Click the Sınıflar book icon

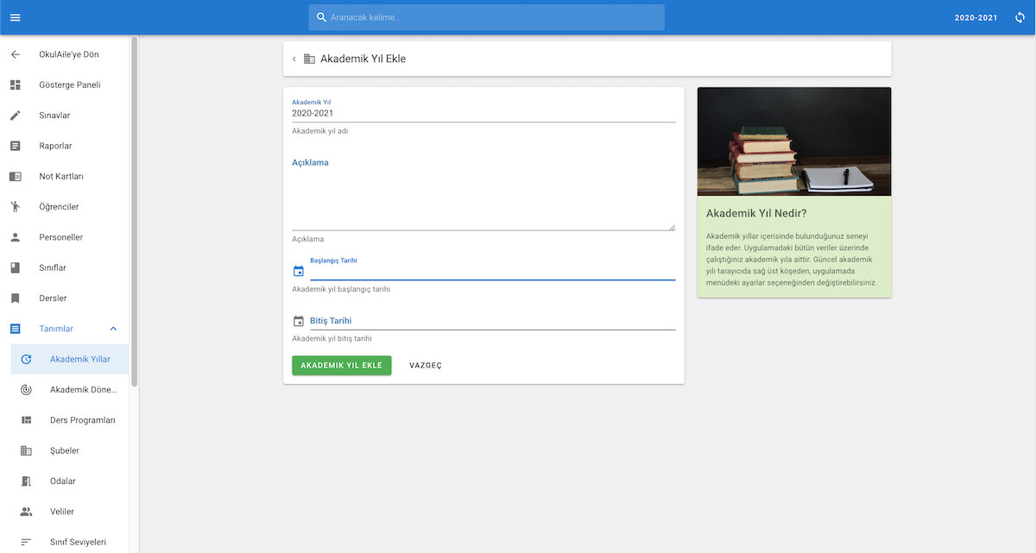[15, 267]
